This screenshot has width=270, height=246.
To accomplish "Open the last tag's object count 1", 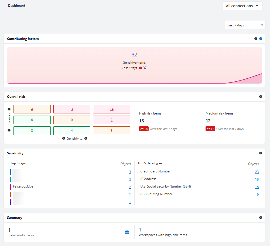I will click(x=130, y=202).
